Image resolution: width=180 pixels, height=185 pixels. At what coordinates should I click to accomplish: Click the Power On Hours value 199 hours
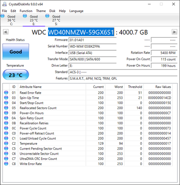(x=164, y=66)
